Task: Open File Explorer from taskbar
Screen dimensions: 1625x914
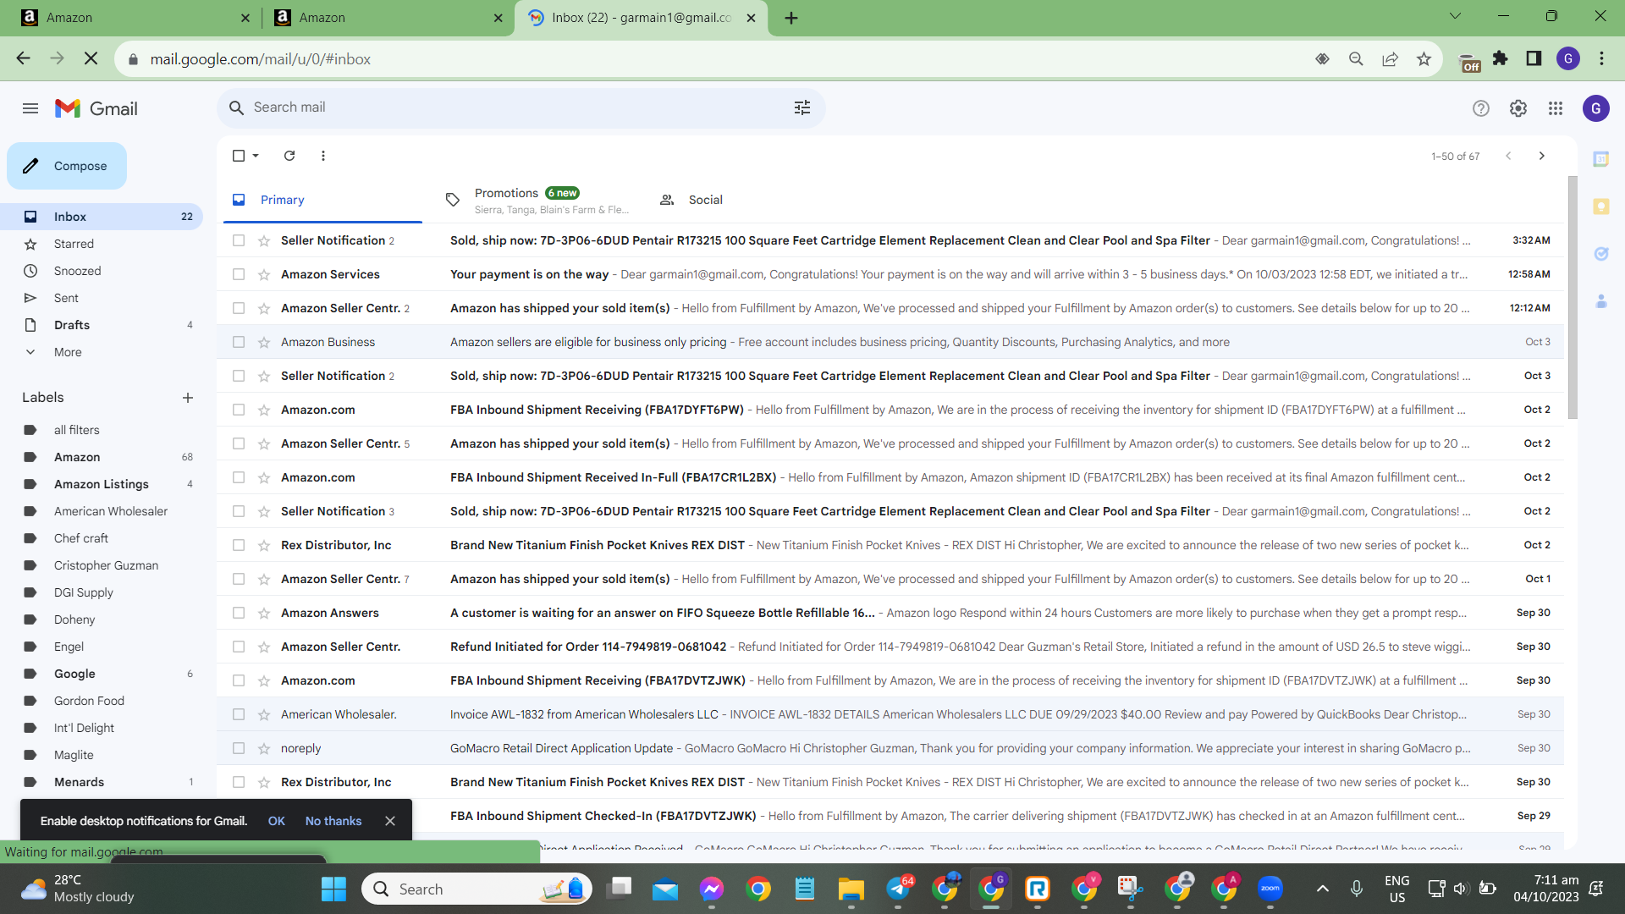Action: pos(851,889)
